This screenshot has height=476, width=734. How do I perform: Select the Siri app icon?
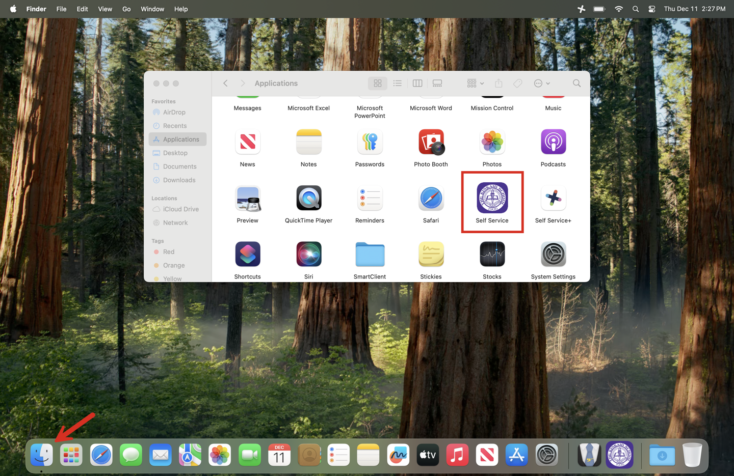point(309,254)
